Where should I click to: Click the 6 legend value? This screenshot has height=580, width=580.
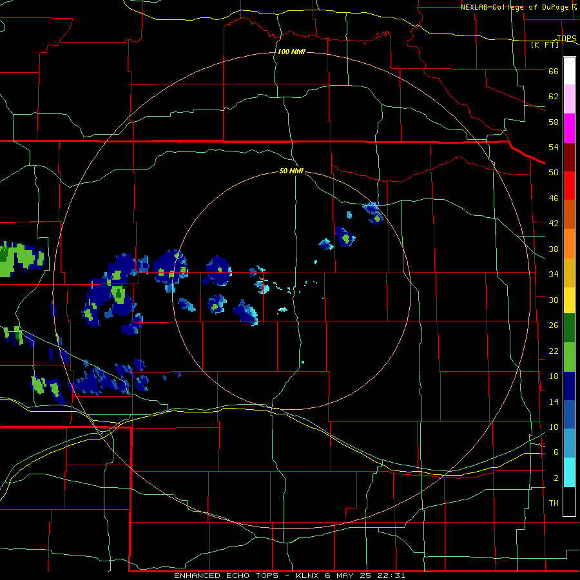click(x=556, y=452)
